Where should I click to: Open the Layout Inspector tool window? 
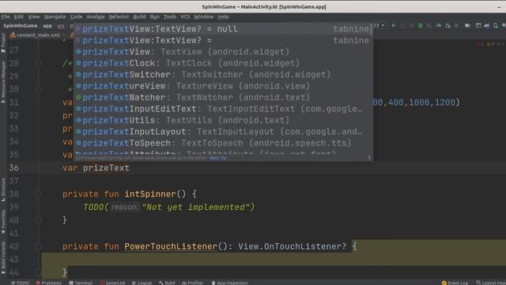[x=490, y=283]
